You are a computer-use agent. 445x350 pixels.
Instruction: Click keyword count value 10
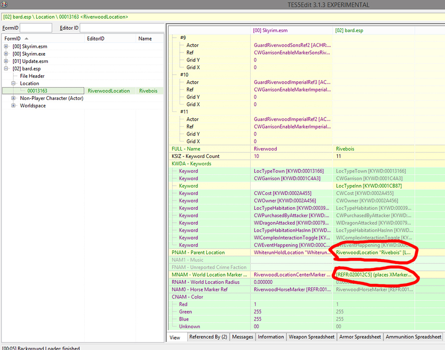256,156
